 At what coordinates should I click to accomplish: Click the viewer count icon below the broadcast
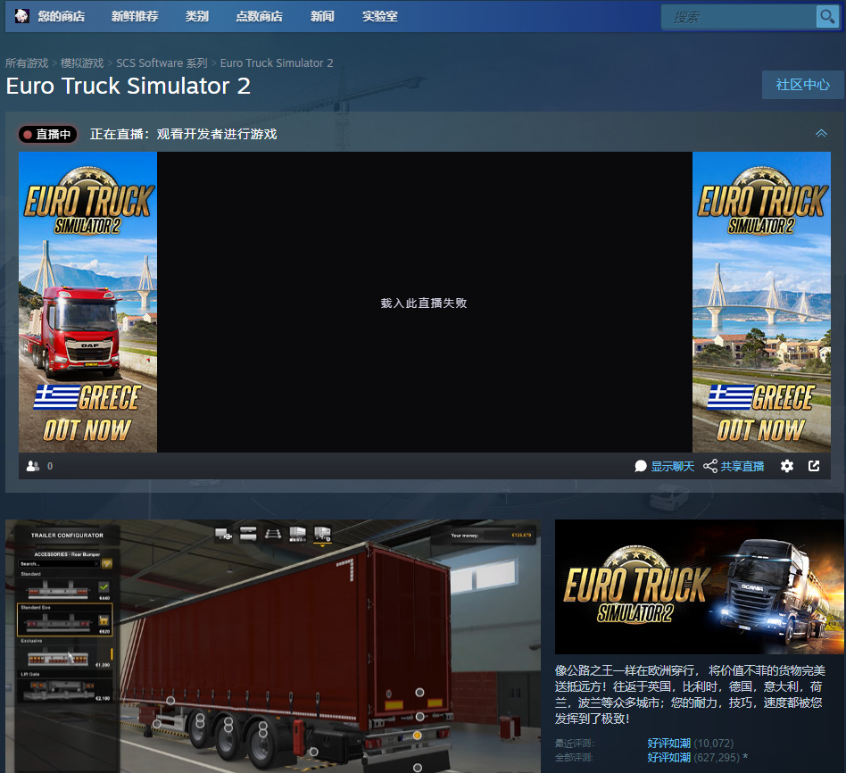click(x=33, y=466)
